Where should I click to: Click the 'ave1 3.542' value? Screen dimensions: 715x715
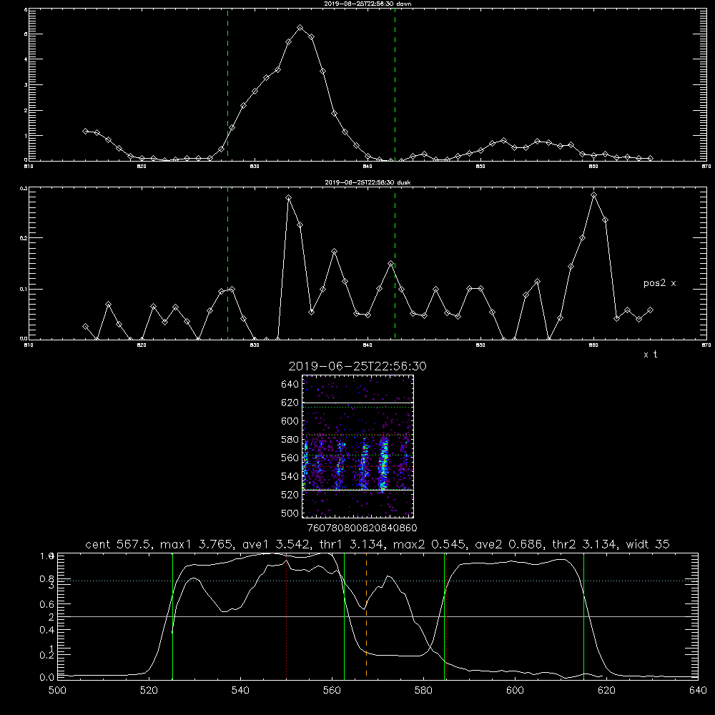[x=277, y=544]
